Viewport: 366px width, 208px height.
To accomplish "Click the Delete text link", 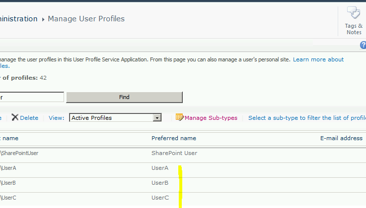I will tap(29, 118).
